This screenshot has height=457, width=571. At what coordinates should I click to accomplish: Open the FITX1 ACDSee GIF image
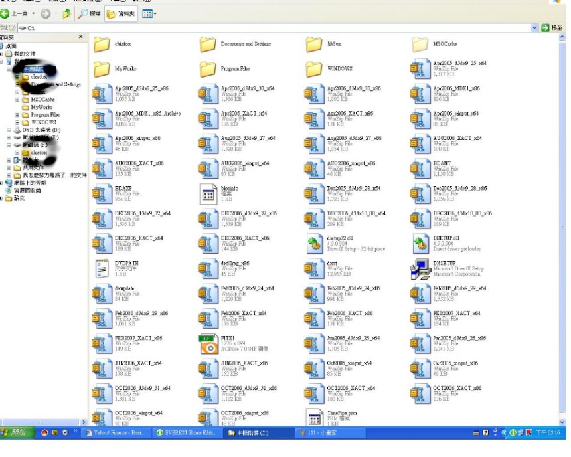point(208,344)
